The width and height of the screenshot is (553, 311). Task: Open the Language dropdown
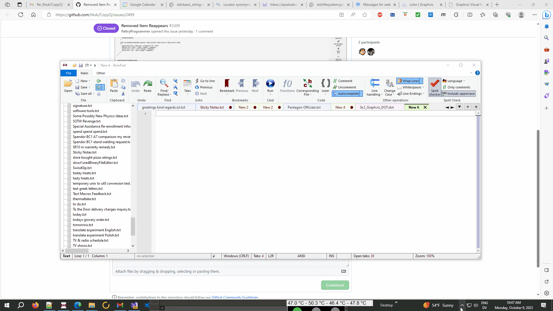[x=455, y=81]
